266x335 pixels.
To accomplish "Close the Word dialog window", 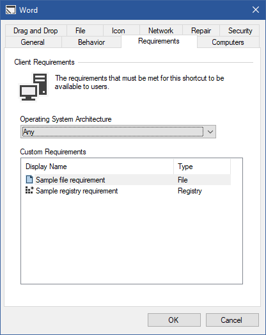I will [x=256, y=10].
